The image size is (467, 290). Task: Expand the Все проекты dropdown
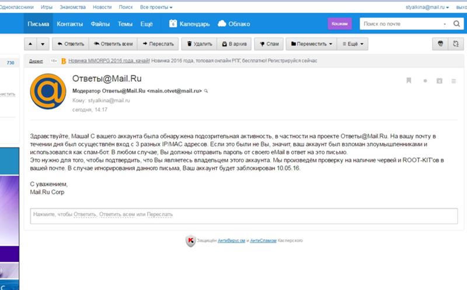156,7
